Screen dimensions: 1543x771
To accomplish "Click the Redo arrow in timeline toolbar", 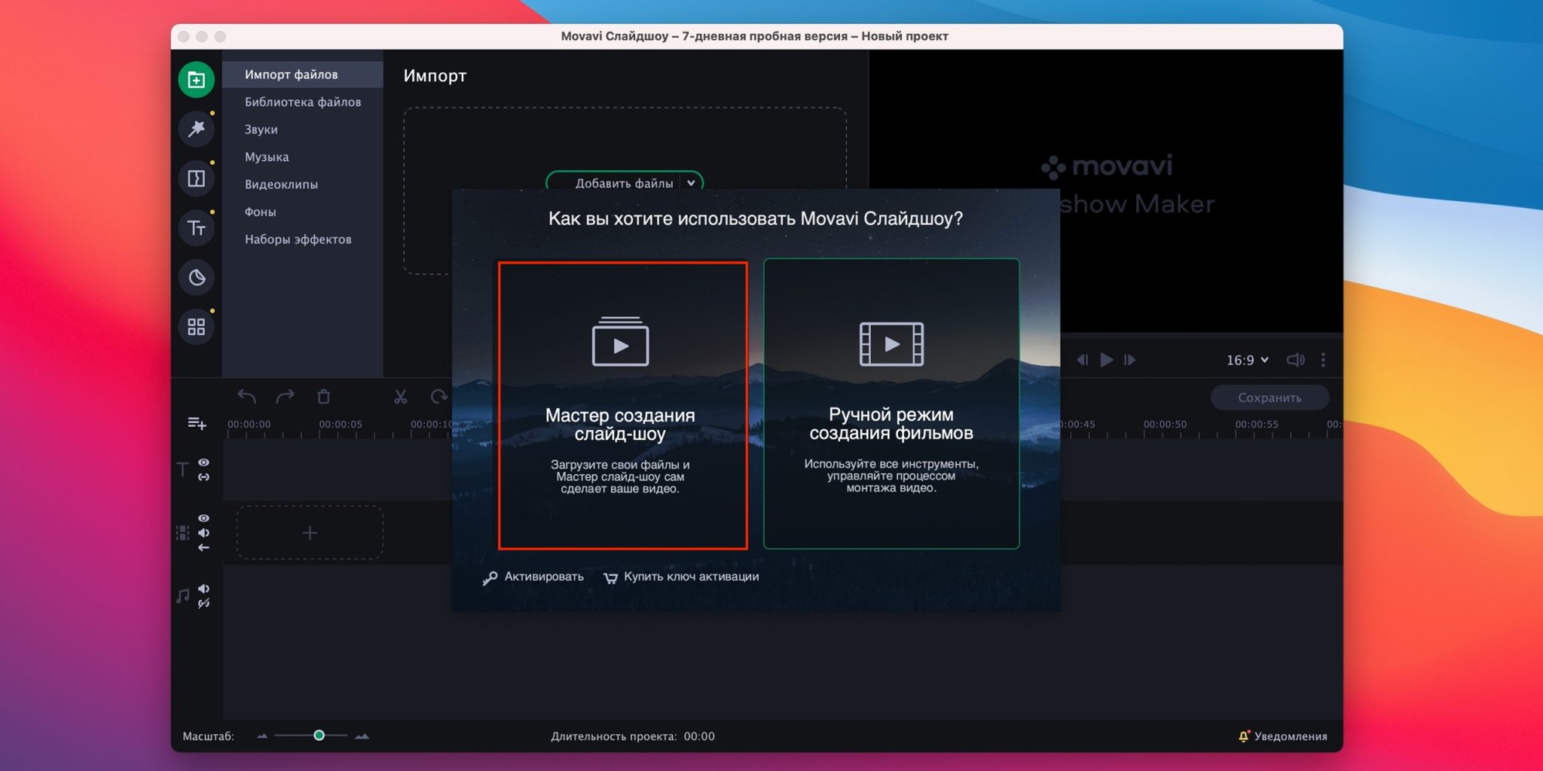I will point(285,396).
